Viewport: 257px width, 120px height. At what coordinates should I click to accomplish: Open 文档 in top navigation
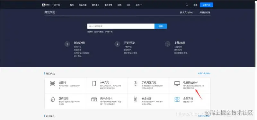119,5
